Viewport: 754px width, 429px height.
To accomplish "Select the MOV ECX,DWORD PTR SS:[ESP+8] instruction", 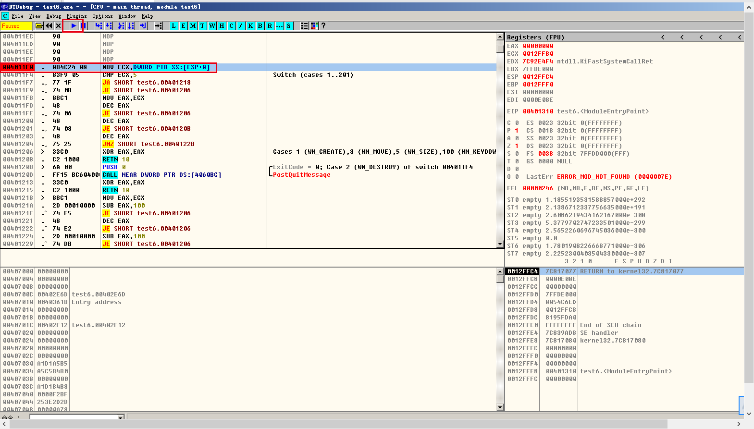I will point(156,67).
